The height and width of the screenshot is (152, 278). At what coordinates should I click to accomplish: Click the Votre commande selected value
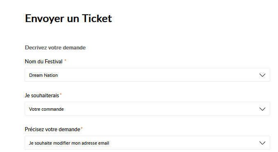pyautogui.click(x=46, y=109)
